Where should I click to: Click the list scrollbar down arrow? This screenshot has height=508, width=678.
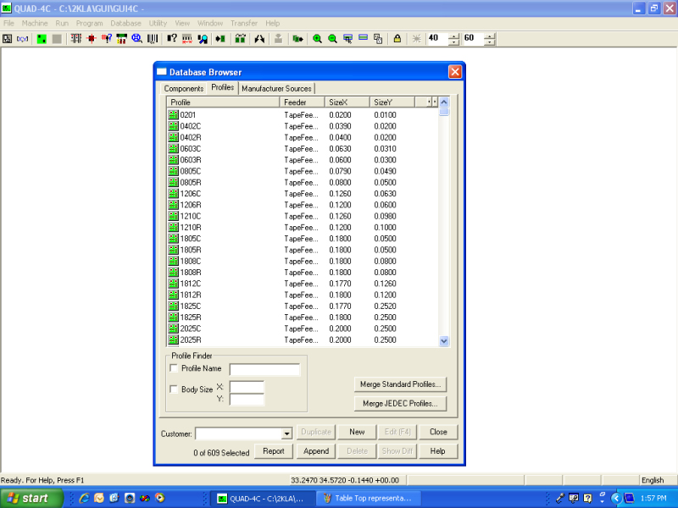444,341
